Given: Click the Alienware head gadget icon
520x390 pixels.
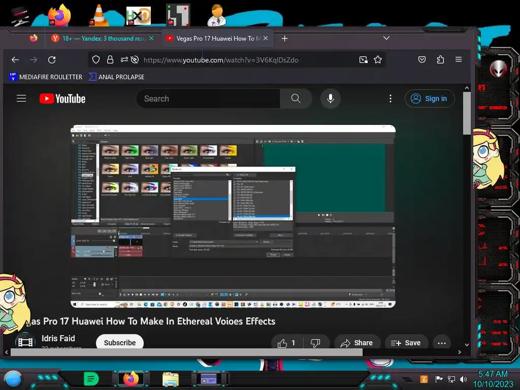Looking at the screenshot, I should [x=498, y=69].
